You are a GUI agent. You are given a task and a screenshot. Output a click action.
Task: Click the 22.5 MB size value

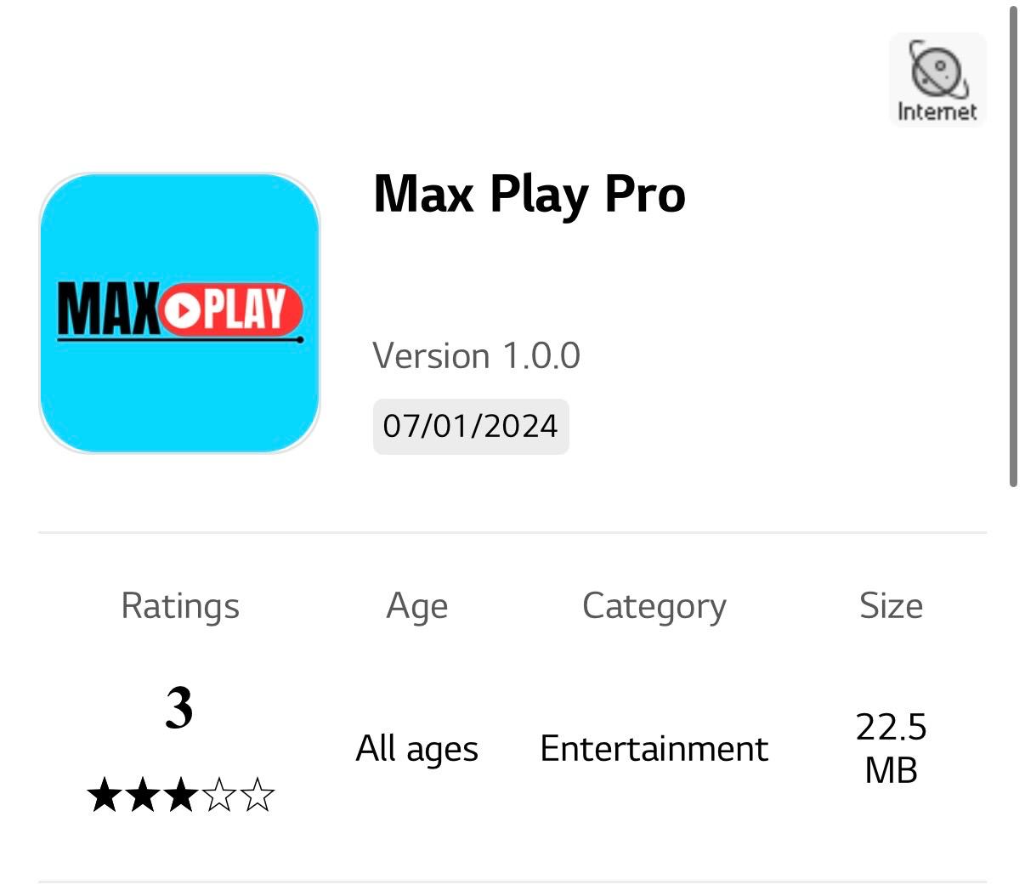(891, 749)
